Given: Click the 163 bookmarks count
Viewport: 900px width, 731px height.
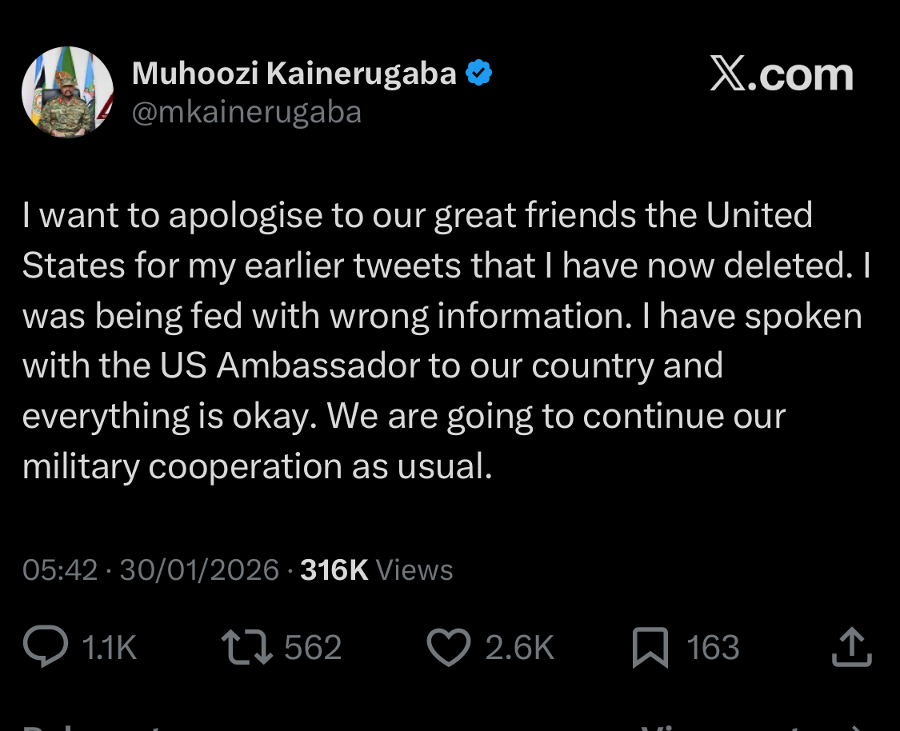Looking at the screenshot, I should 713,647.
